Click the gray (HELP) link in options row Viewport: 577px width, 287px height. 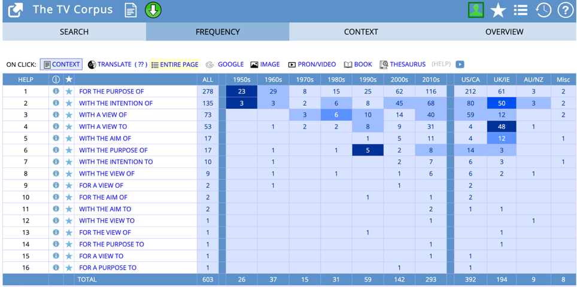(x=441, y=65)
